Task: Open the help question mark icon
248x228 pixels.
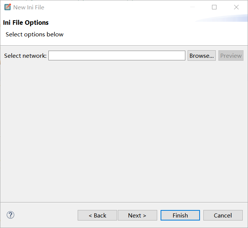Action: coord(11,215)
